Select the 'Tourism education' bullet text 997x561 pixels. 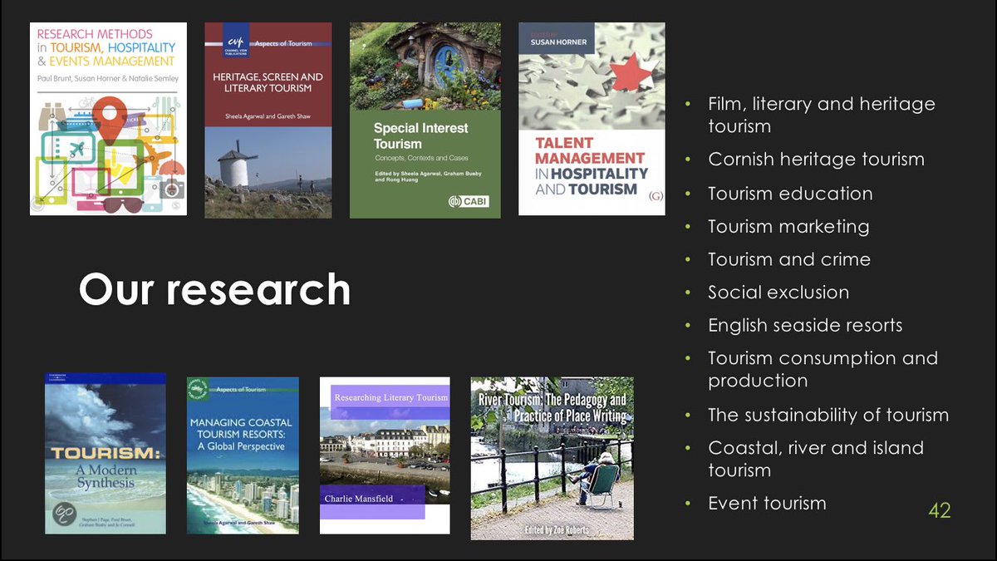point(790,193)
